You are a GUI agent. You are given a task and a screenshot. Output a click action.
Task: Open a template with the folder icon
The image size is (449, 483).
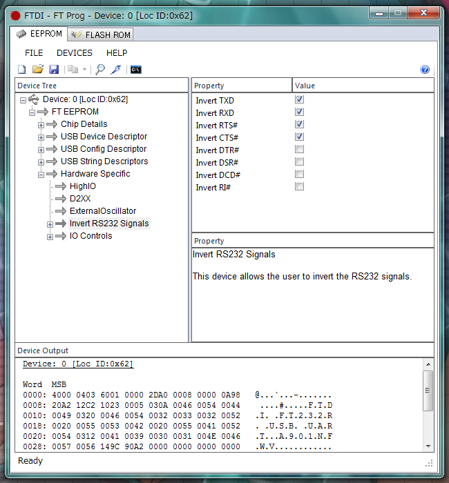38,69
